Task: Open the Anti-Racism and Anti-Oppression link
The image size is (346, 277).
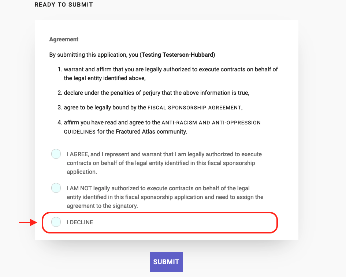Action: pyautogui.click(x=211, y=123)
